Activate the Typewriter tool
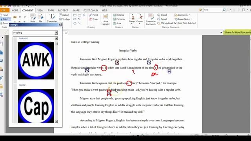The height and width of the screenshot is (141, 251). (x=52, y=18)
